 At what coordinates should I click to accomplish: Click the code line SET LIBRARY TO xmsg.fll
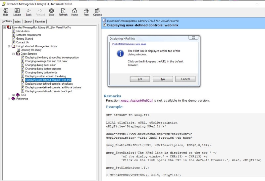click(x=128, y=115)
